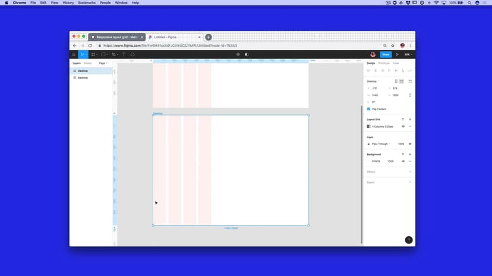This screenshot has width=492, height=276.
Task: Open a new Chrome tab
Action: pos(209,37)
